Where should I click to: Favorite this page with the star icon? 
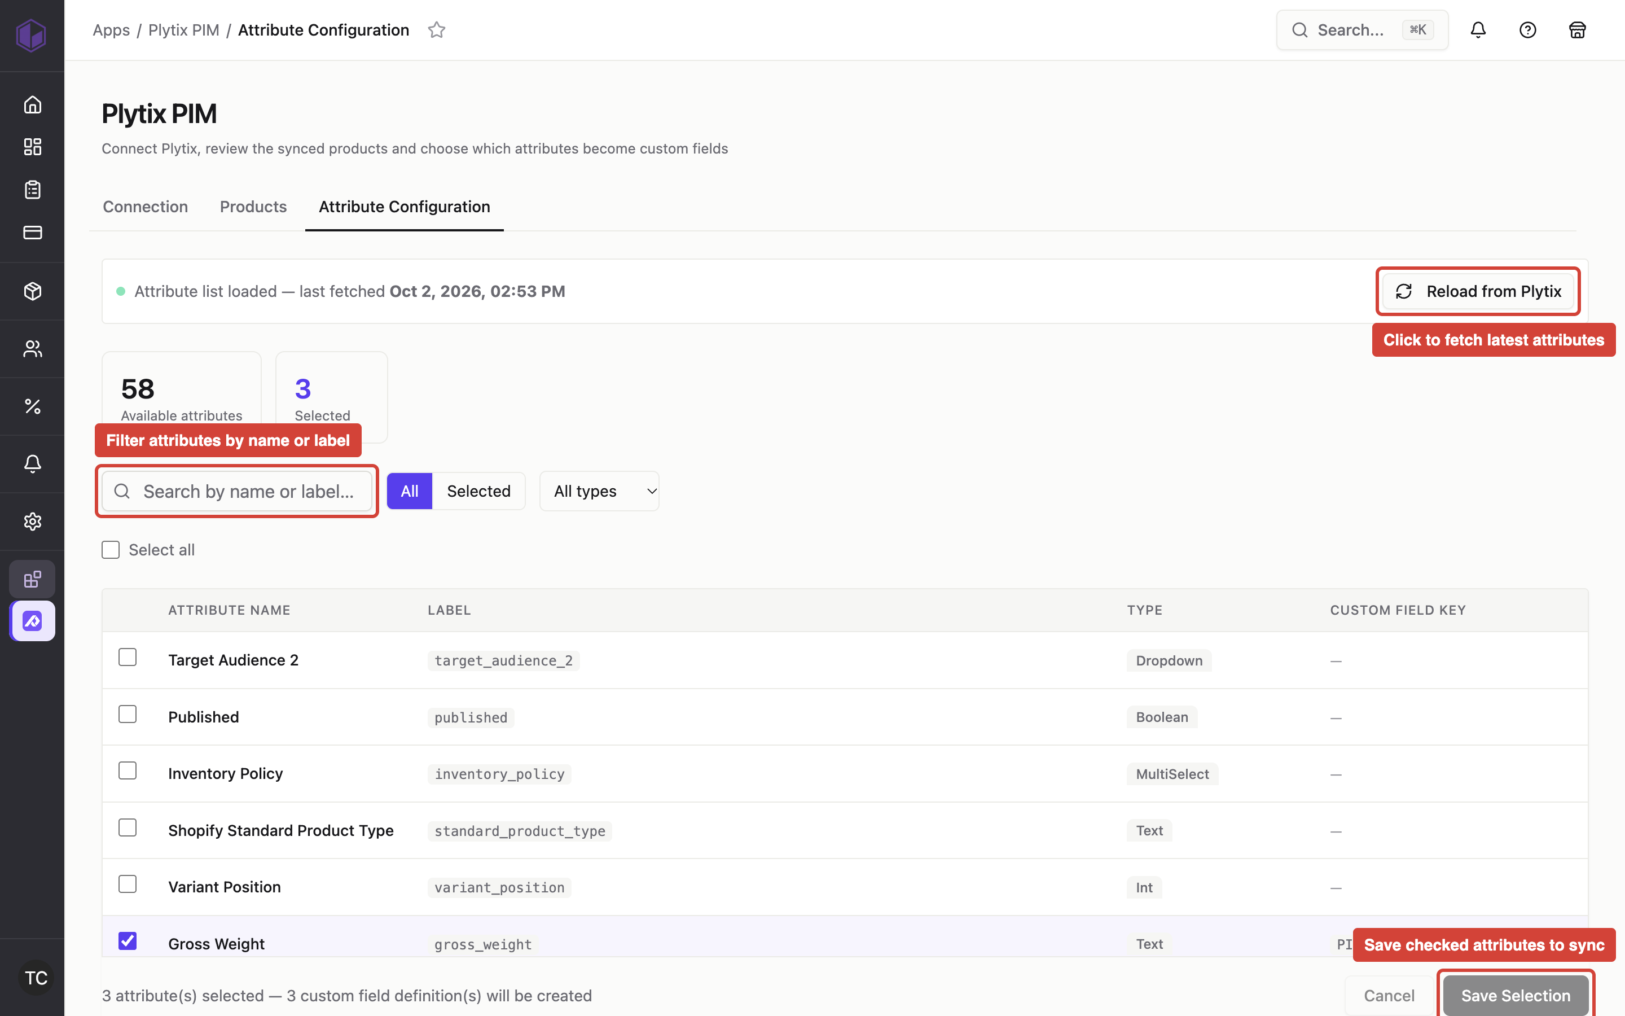point(437,30)
